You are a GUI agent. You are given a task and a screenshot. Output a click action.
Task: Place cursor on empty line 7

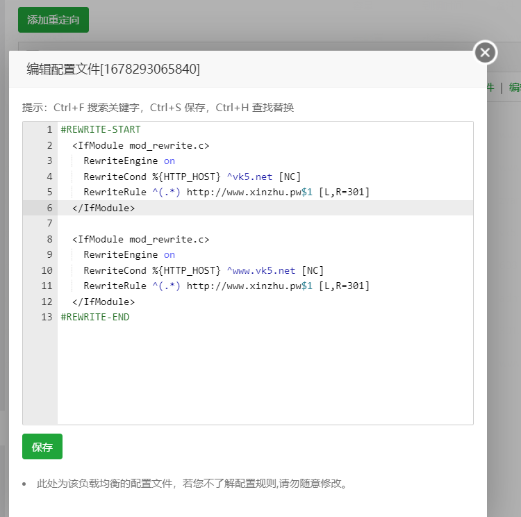click(265, 223)
